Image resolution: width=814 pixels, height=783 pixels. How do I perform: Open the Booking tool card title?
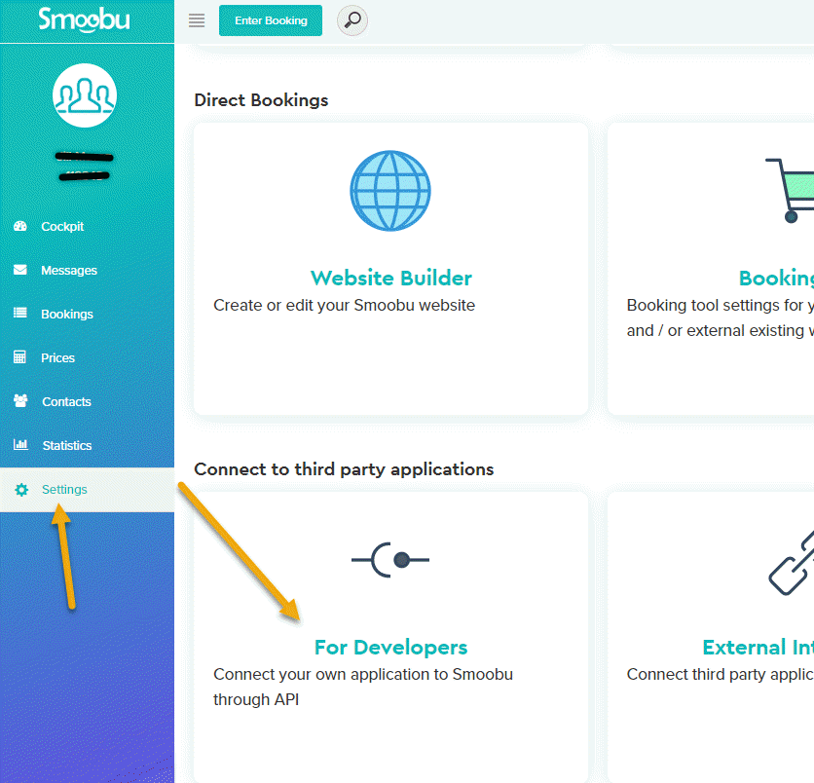click(x=777, y=278)
